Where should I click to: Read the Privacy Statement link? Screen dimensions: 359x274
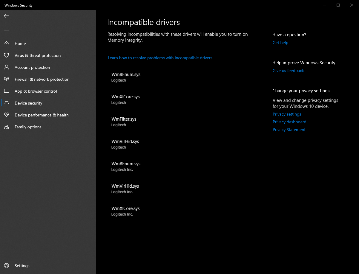pyautogui.click(x=289, y=130)
